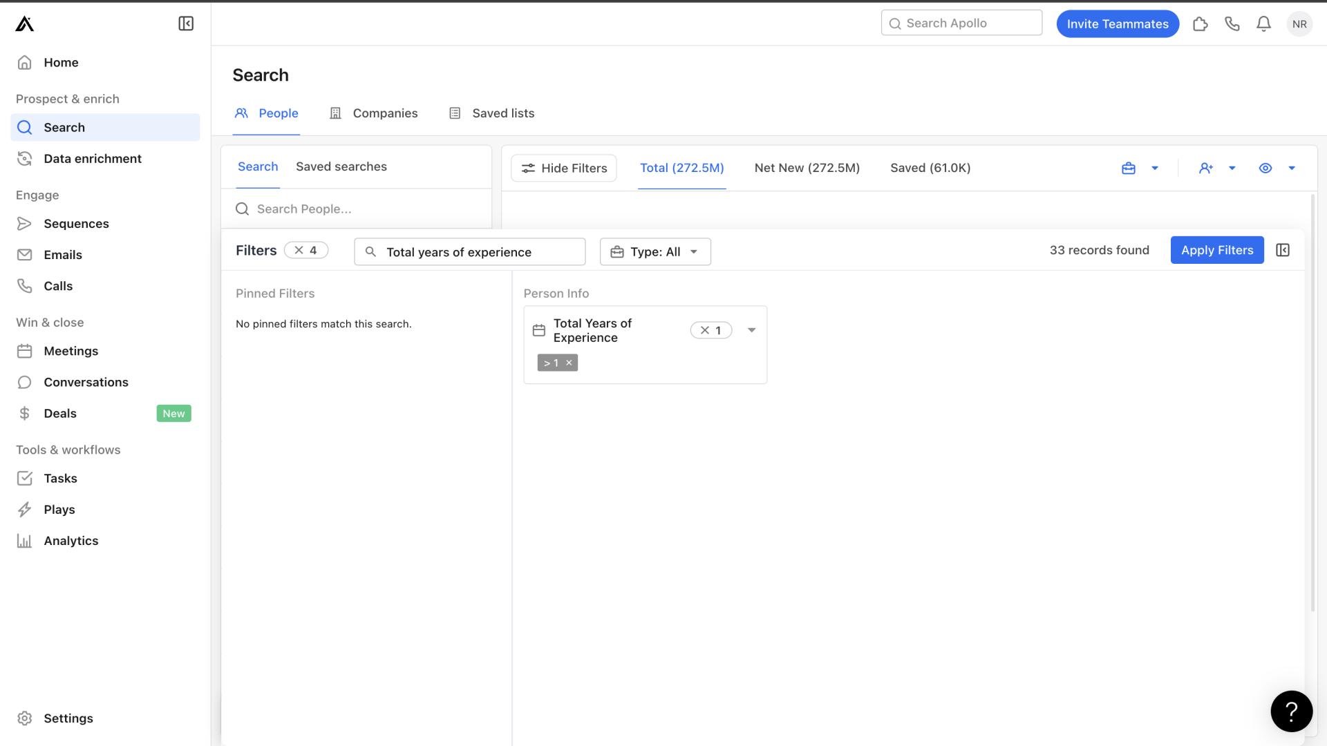The image size is (1327, 746).
Task: Click the Apply Filters button
Action: 1216,249
